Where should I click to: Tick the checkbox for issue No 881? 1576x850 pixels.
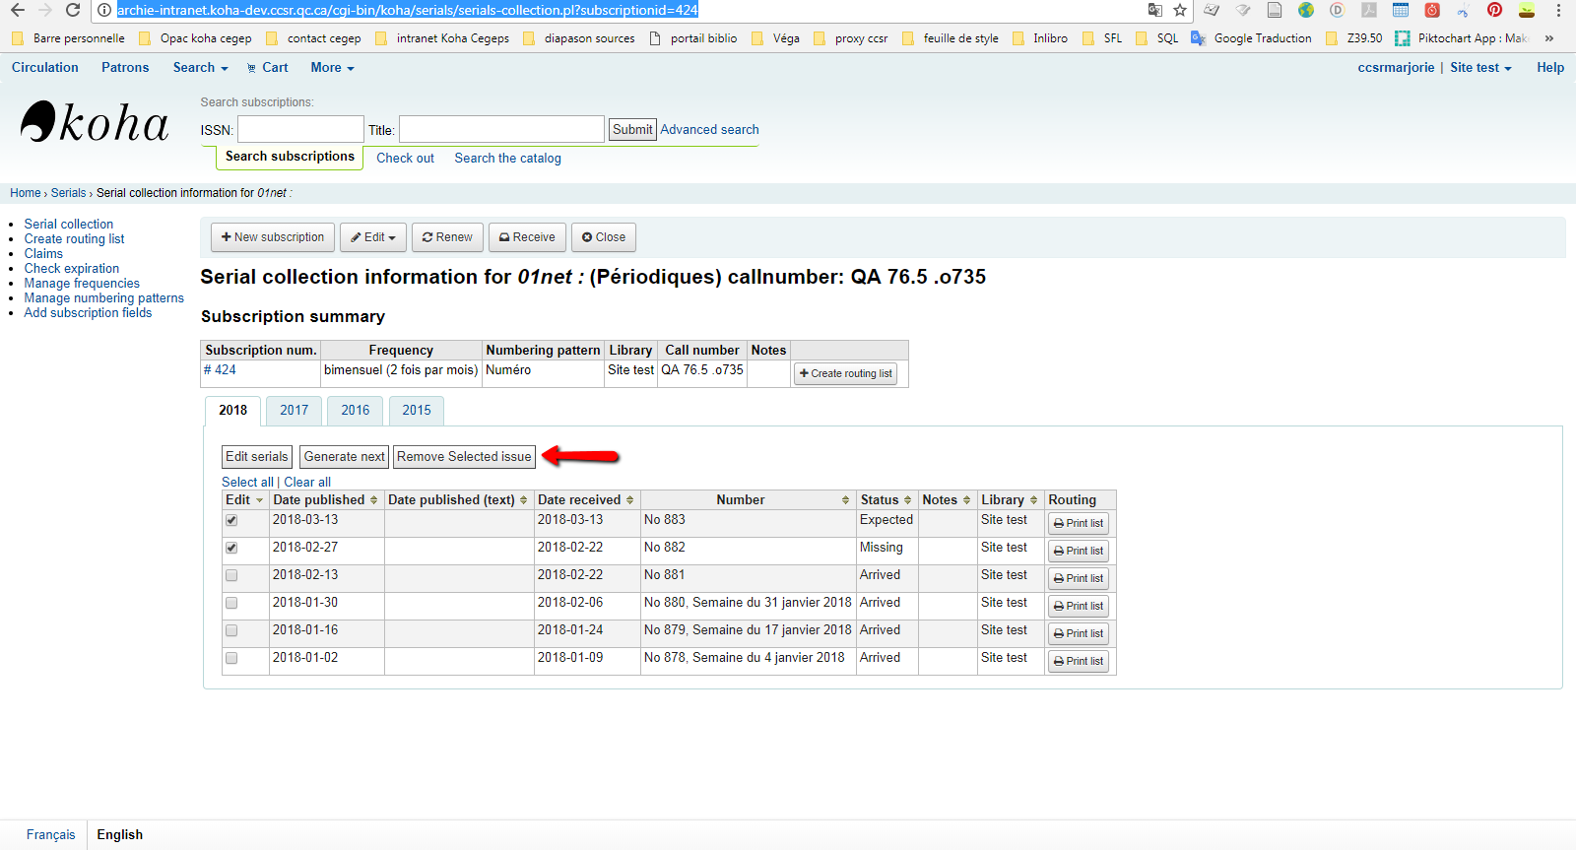click(x=231, y=575)
